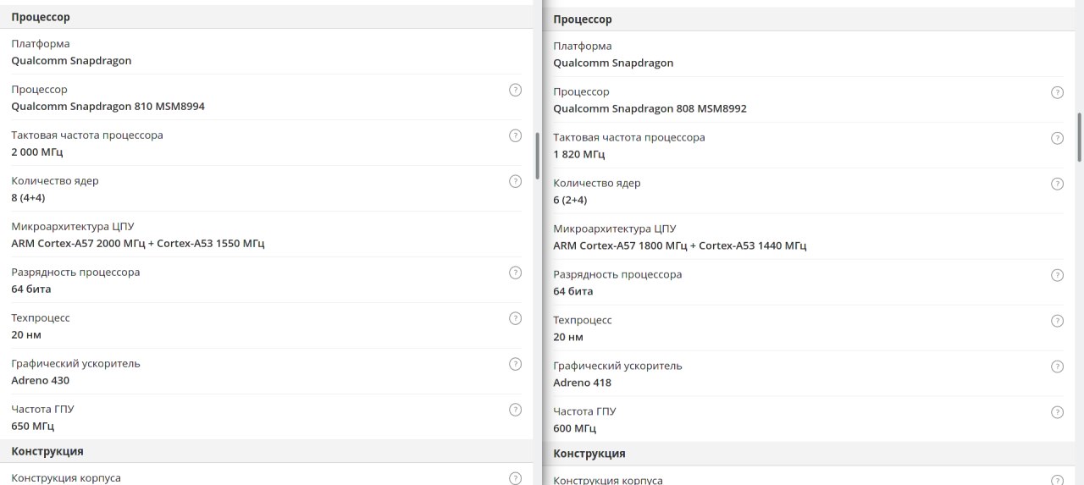Open help icon for right Техпроцесс row
This screenshot has width=1084, height=485.
tap(1057, 321)
